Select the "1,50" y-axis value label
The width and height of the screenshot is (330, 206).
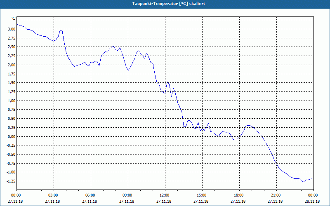(x=12, y=83)
